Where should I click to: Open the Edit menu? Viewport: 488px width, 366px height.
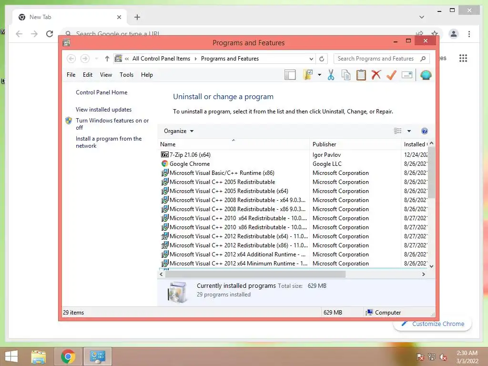(88, 75)
